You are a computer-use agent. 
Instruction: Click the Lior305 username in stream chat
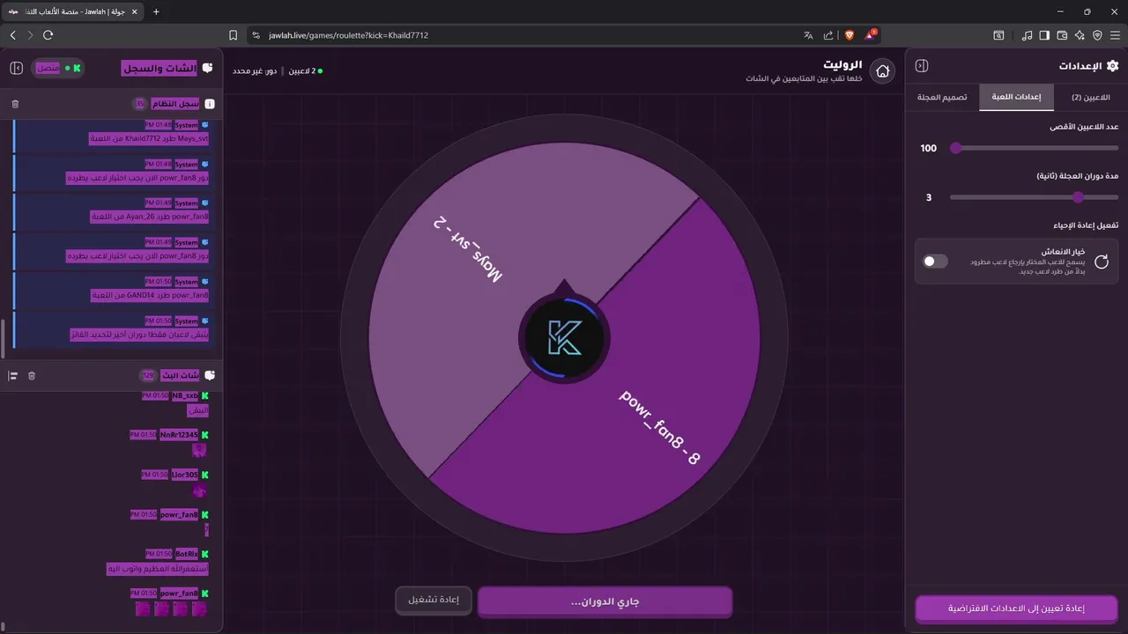[x=185, y=475]
